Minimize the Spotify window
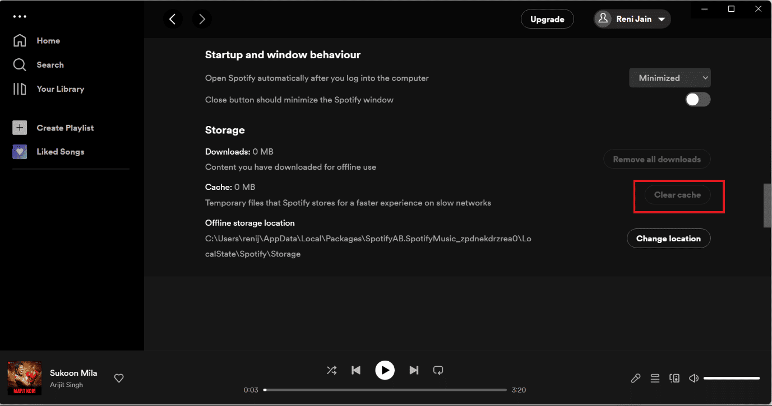772x406 pixels. coord(705,9)
